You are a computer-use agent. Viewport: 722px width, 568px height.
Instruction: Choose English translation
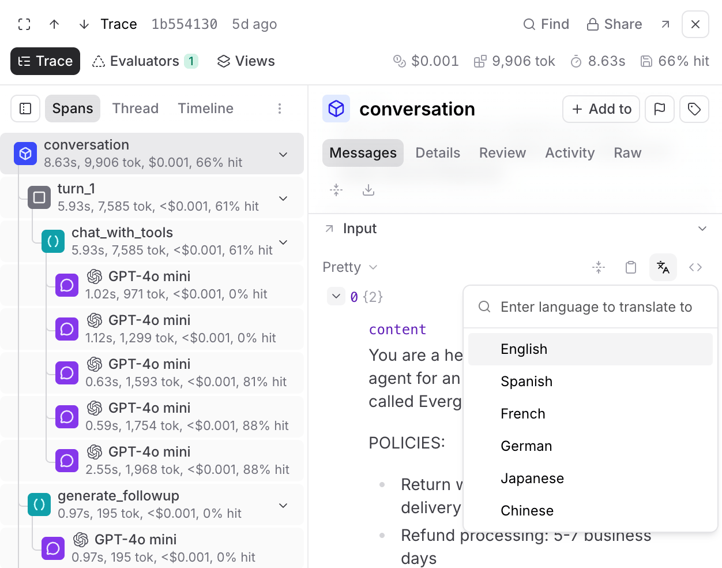(x=591, y=349)
